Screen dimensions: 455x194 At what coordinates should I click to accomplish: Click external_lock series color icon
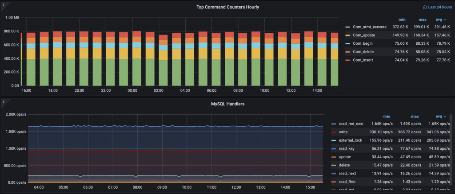pyautogui.click(x=333, y=140)
